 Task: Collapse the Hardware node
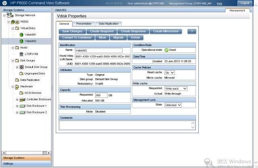pos(13,87)
